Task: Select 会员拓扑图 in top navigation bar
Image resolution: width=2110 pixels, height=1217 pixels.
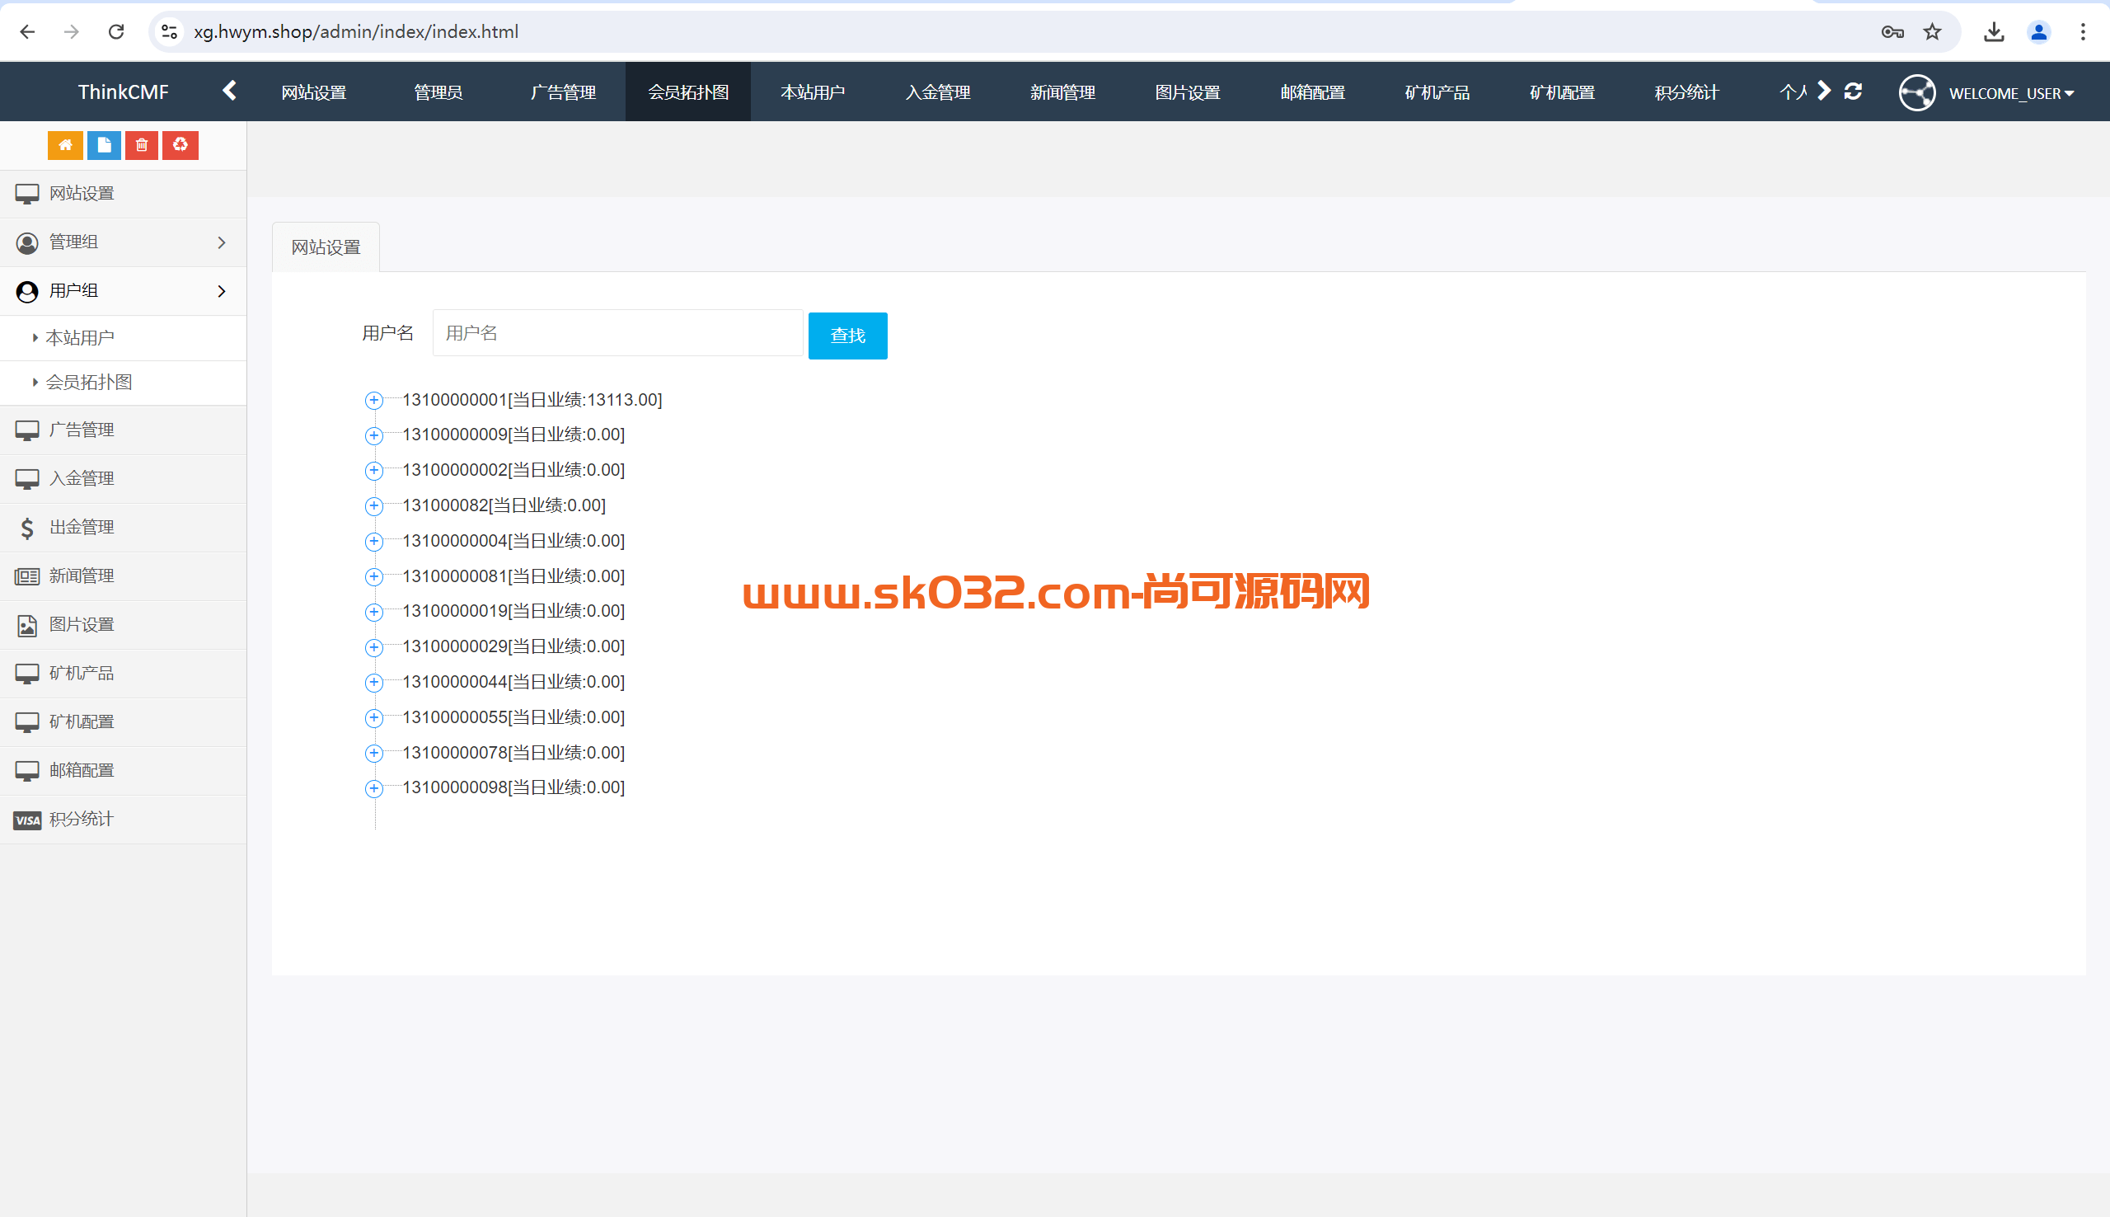Action: [688, 92]
